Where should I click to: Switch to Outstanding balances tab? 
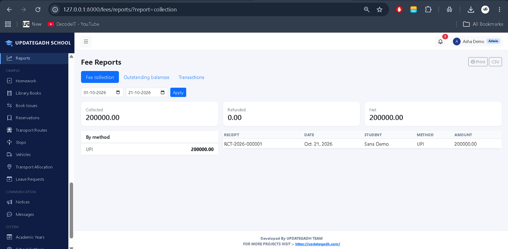pyautogui.click(x=146, y=77)
